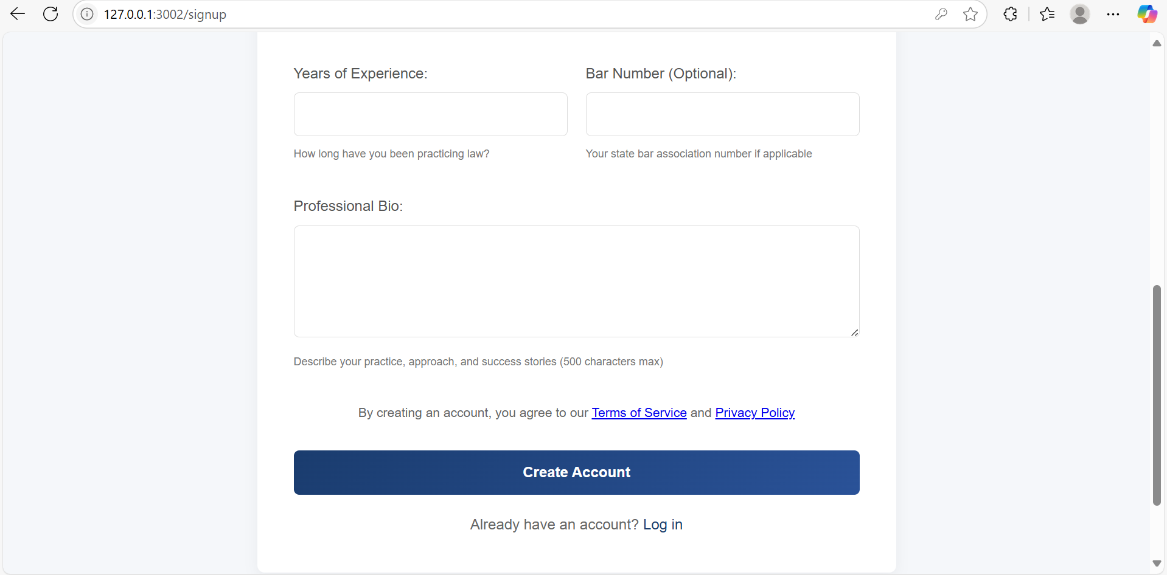Follow the Log in link
The image size is (1167, 575).
pyautogui.click(x=663, y=525)
